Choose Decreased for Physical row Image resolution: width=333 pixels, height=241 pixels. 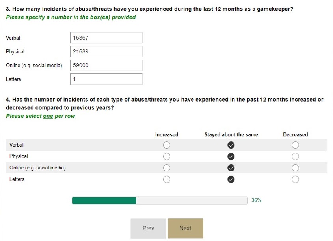(x=296, y=156)
